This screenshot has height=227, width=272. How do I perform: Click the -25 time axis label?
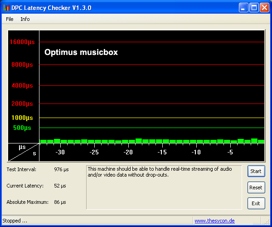(94, 152)
